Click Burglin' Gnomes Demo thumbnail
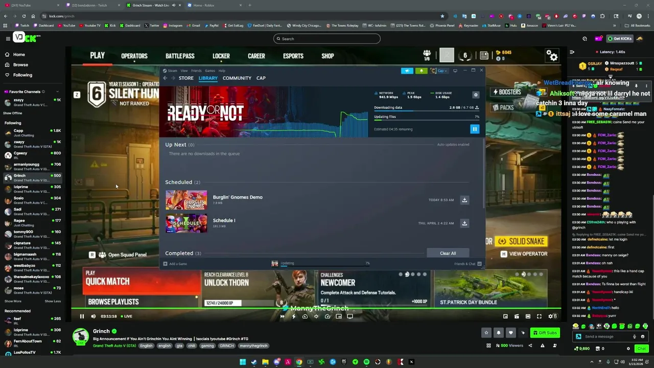Image resolution: width=654 pixels, height=368 pixels. tap(186, 200)
